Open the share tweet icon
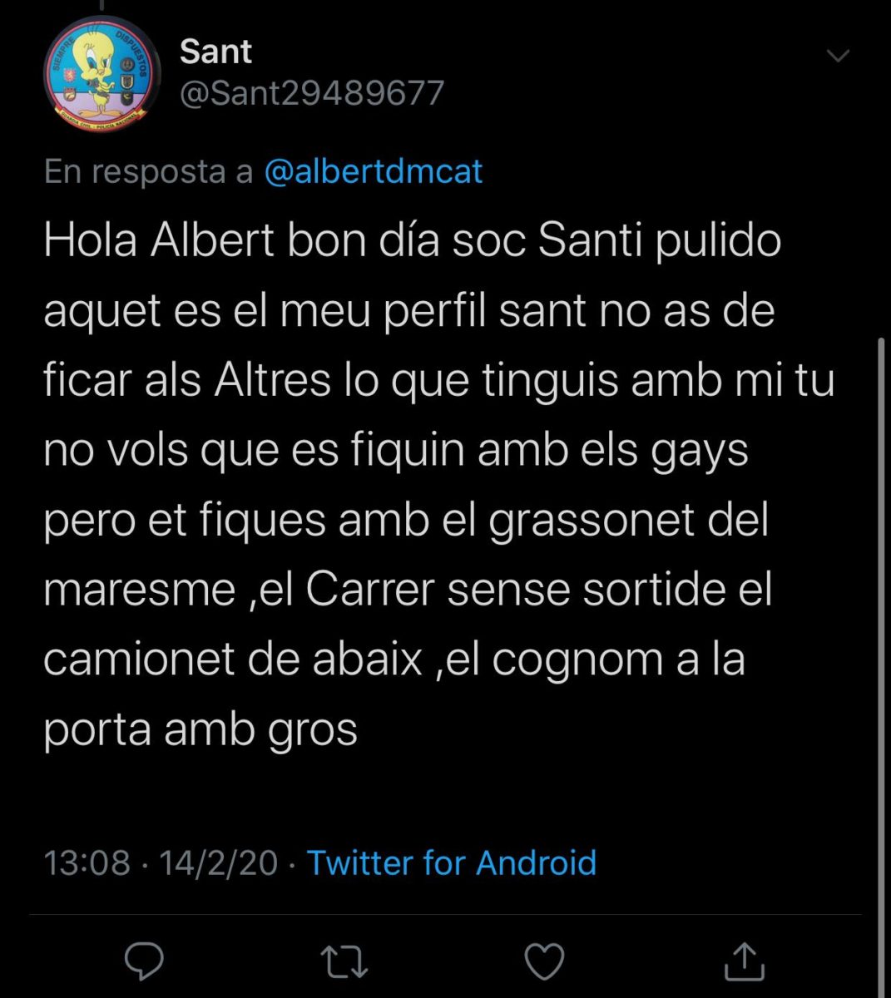Image resolution: width=891 pixels, height=998 pixels. 744,961
